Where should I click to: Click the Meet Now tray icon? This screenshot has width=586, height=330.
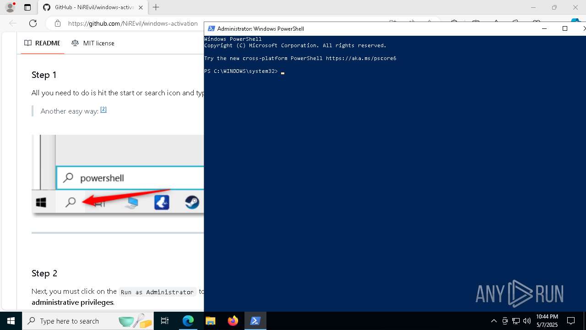click(x=505, y=321)
